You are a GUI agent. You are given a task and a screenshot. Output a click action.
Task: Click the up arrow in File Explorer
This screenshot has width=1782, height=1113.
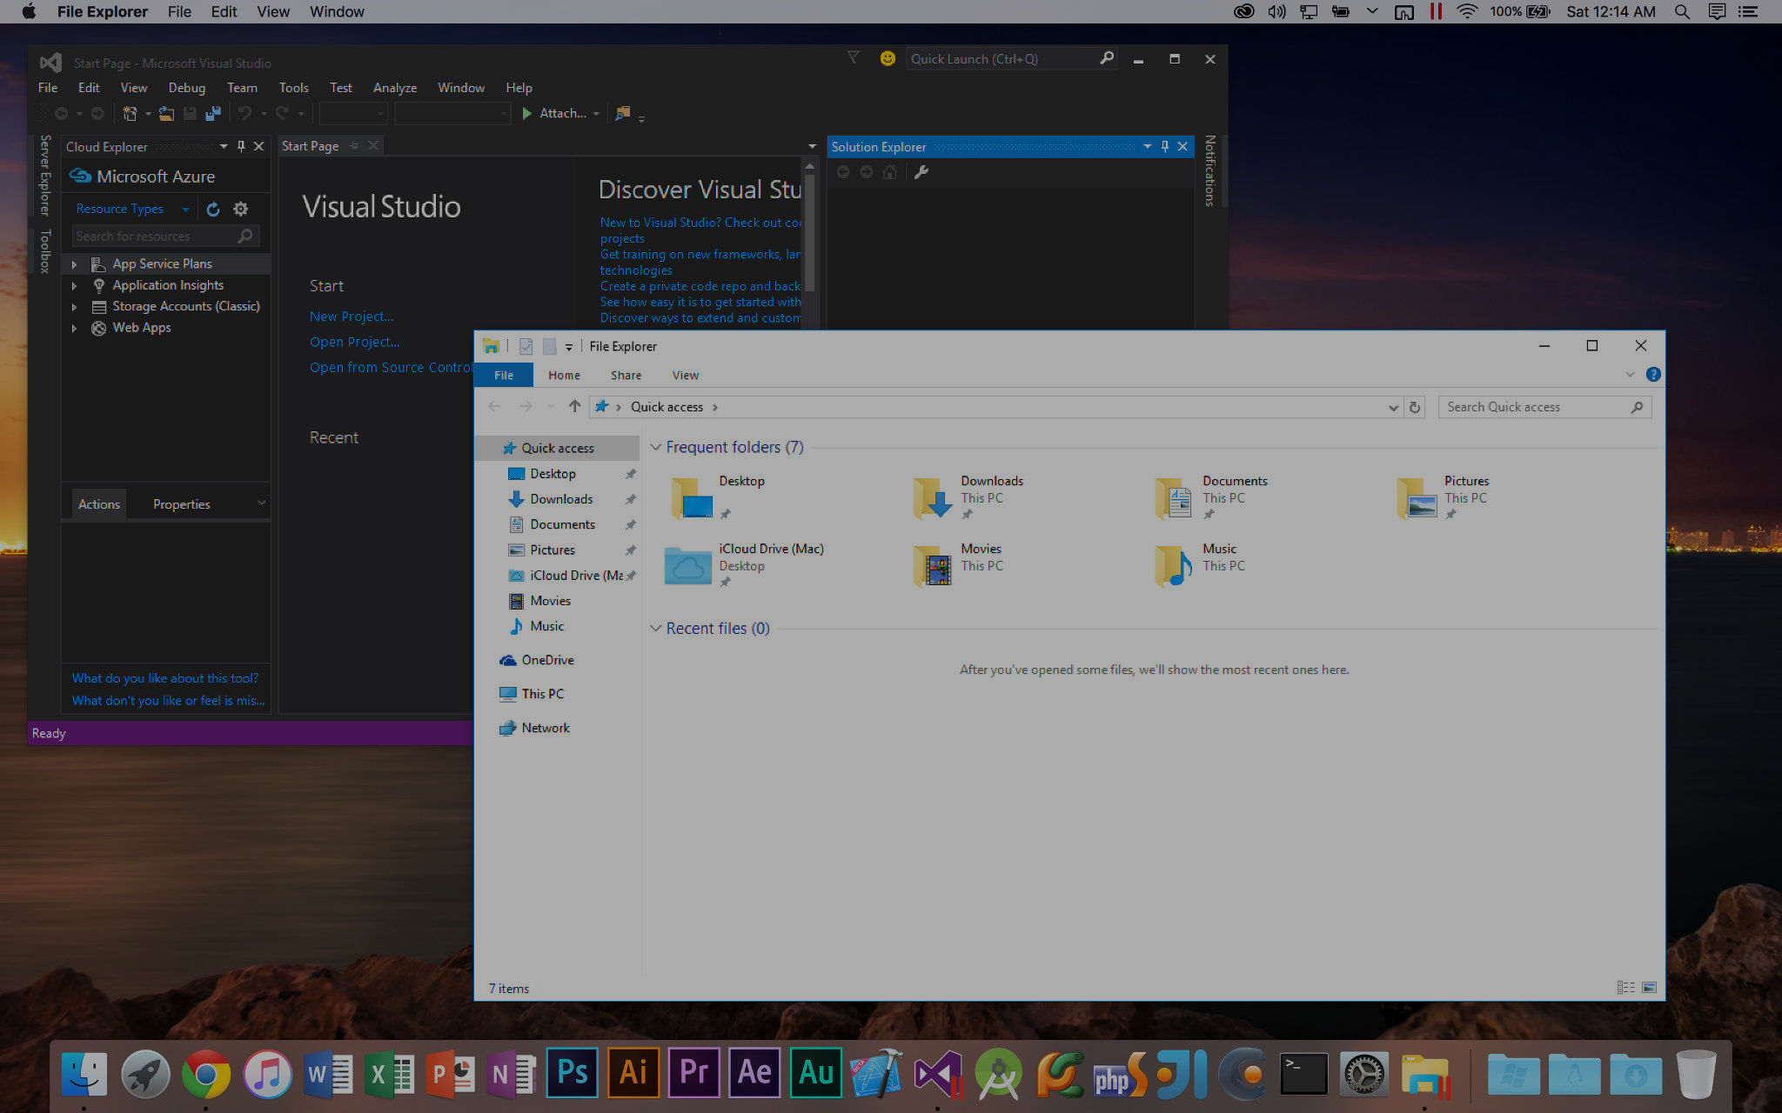pos(574,406)
